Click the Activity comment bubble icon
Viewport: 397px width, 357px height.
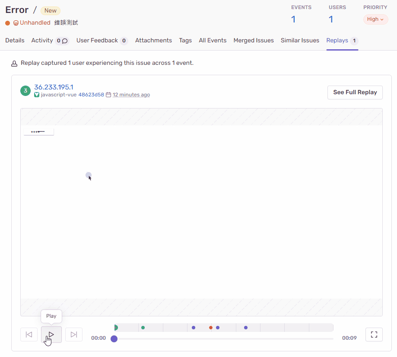coord(65,41)
